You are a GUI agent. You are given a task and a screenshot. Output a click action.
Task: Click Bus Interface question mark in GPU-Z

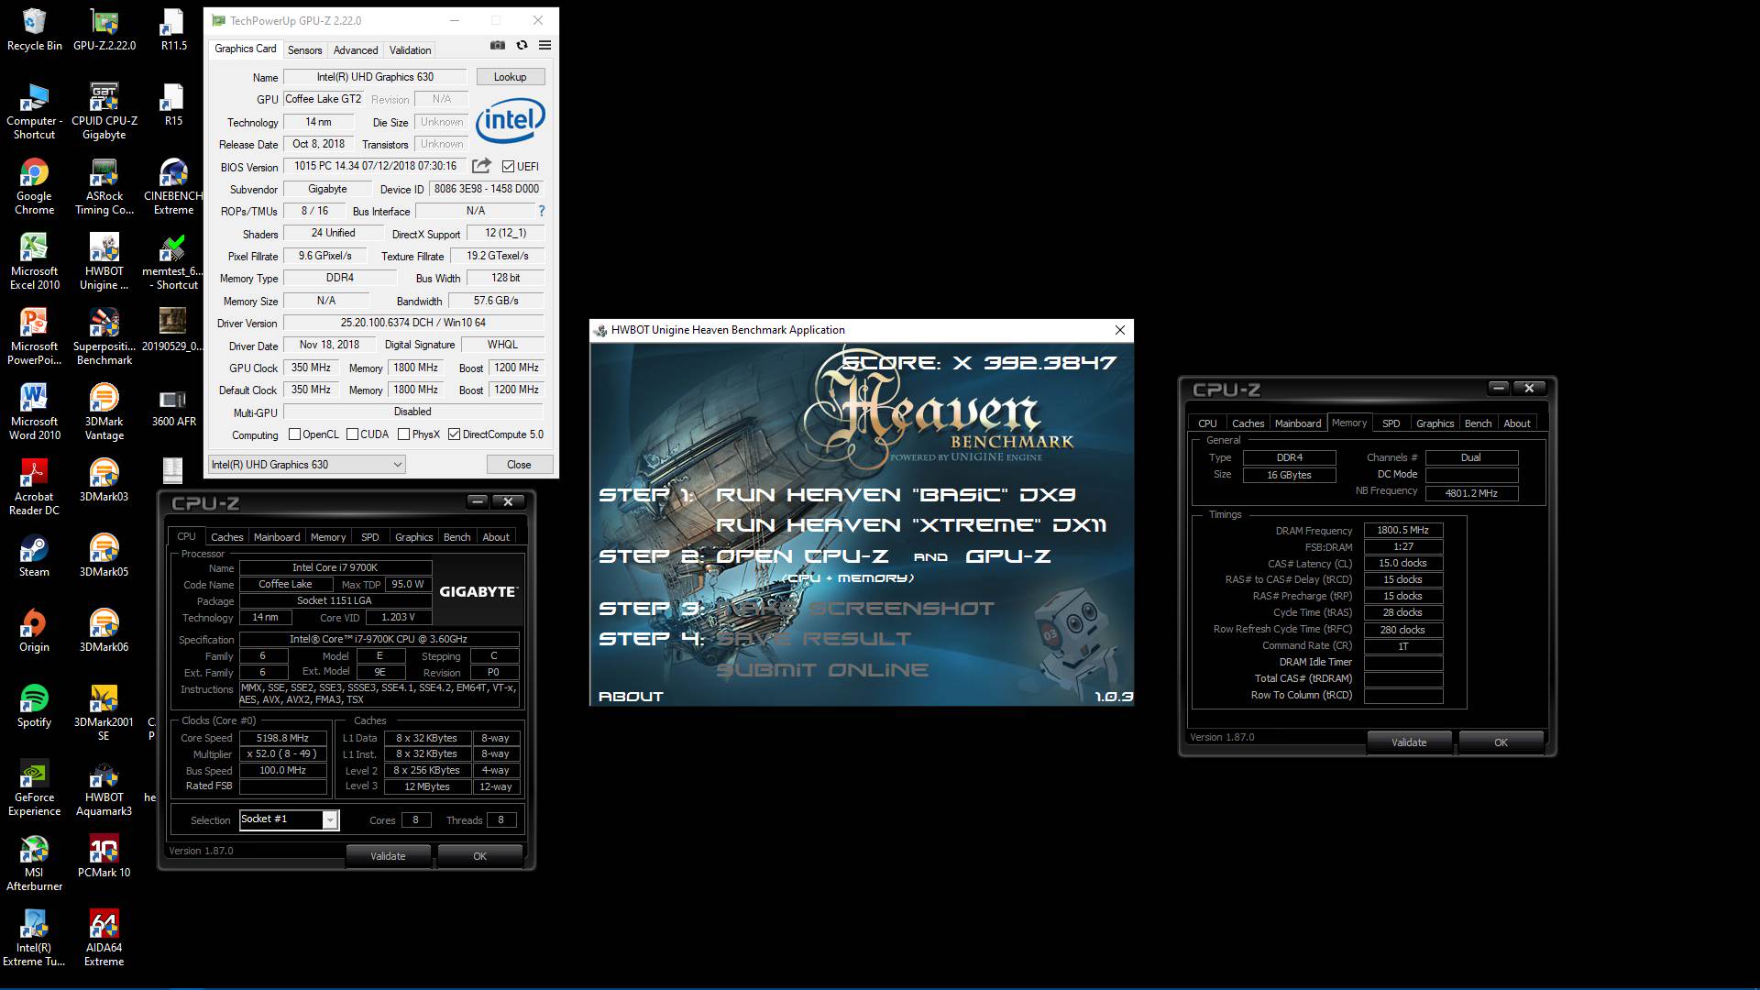click(x=541, y=211)
